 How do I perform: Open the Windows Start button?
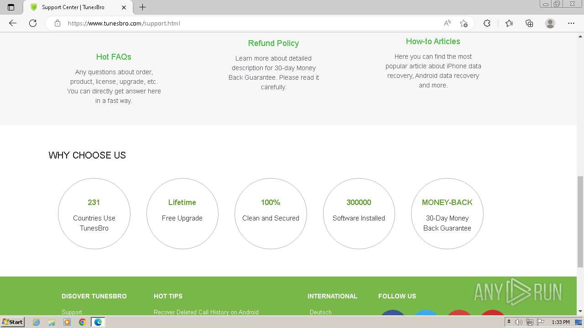(x=13, y=322)
